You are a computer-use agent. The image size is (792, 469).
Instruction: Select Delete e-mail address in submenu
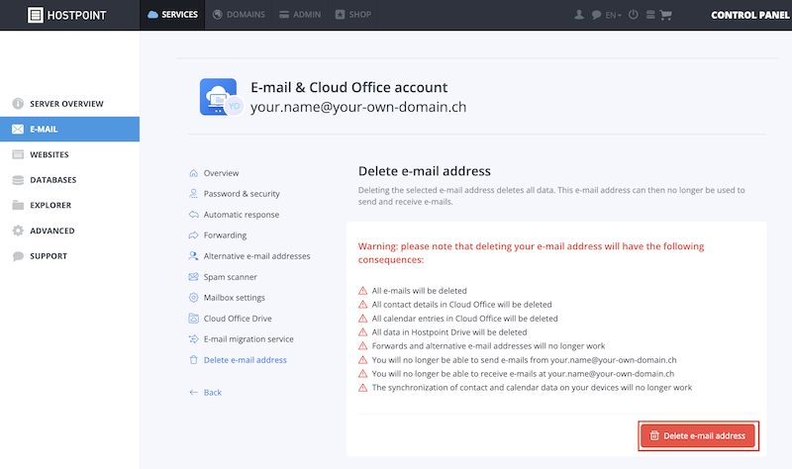(x=238, y=360)
